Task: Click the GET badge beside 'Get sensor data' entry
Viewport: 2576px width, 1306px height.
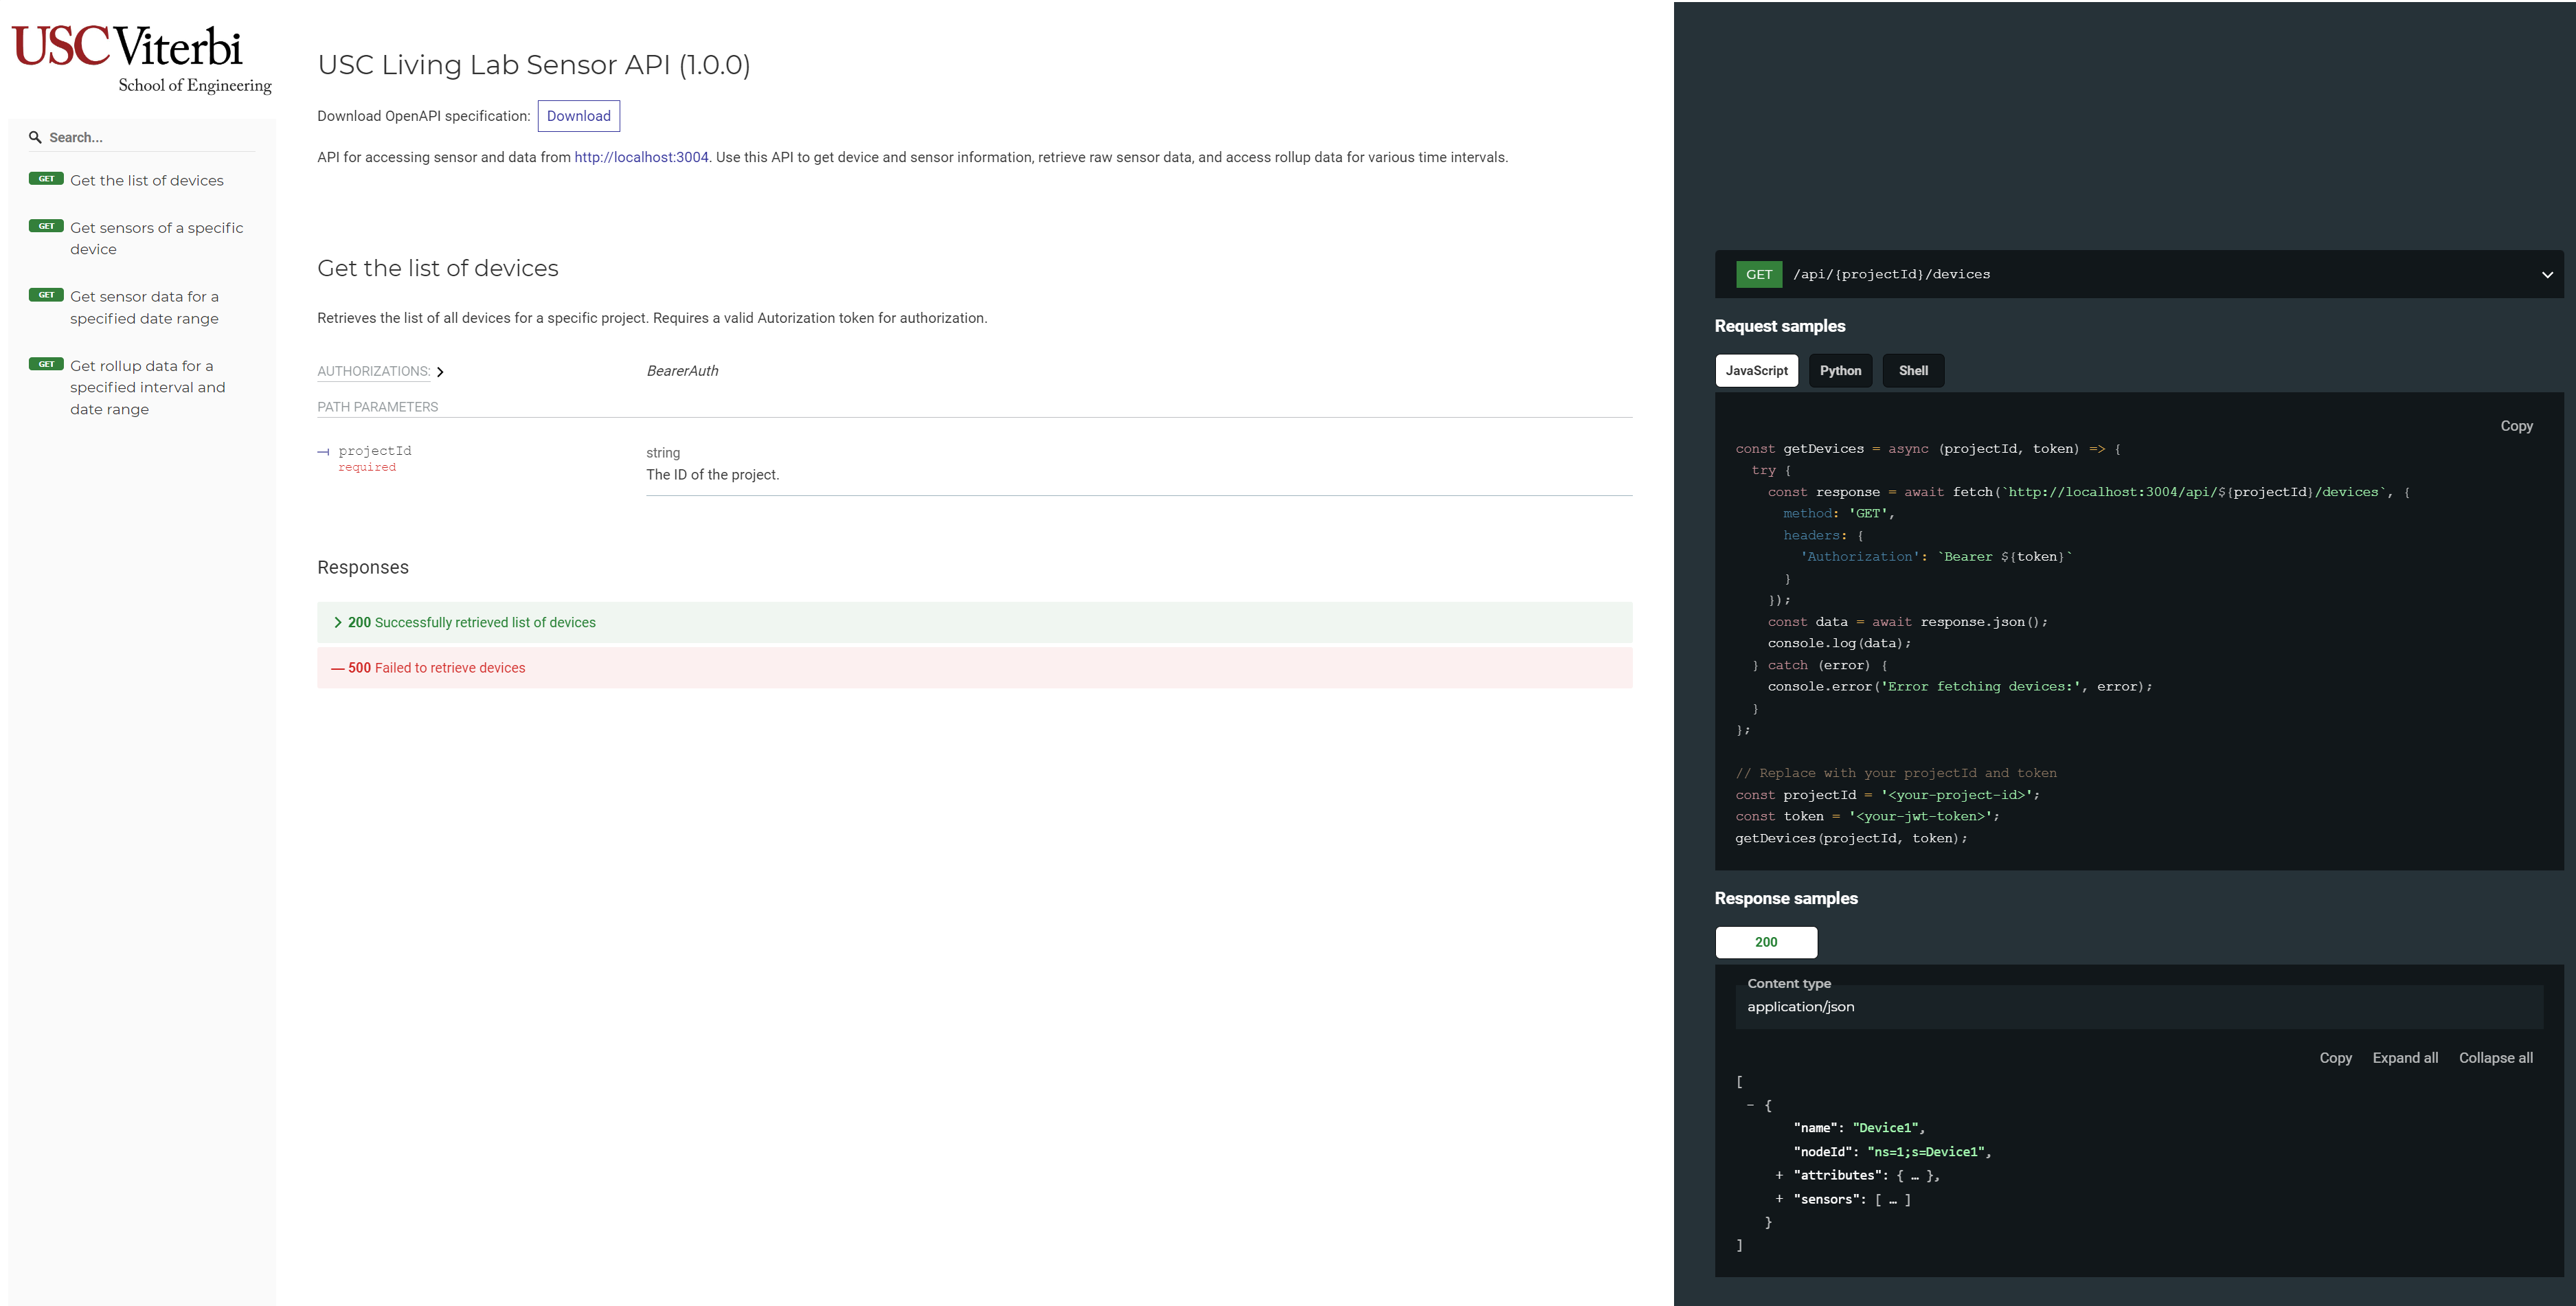Action: [x=46, y=294]
